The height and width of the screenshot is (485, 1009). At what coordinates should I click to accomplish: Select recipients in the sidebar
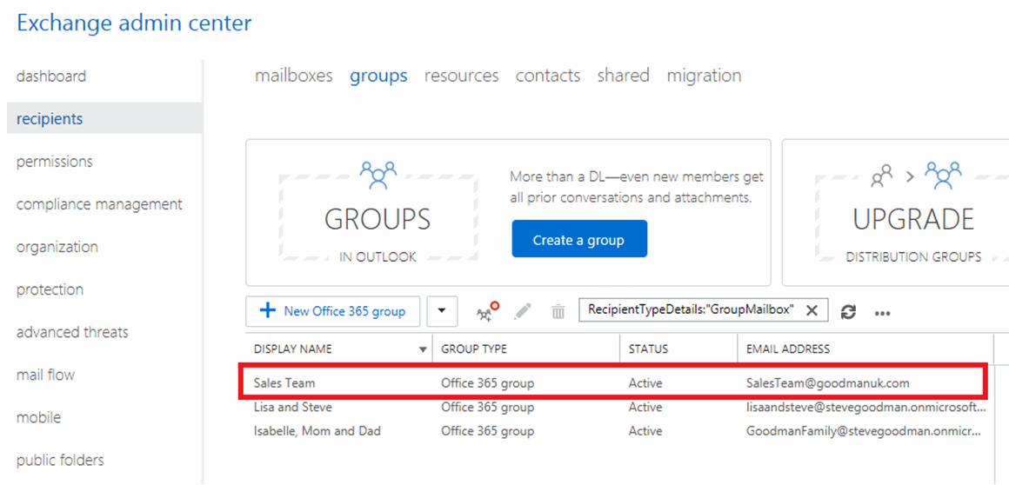(x=105, y=119)
